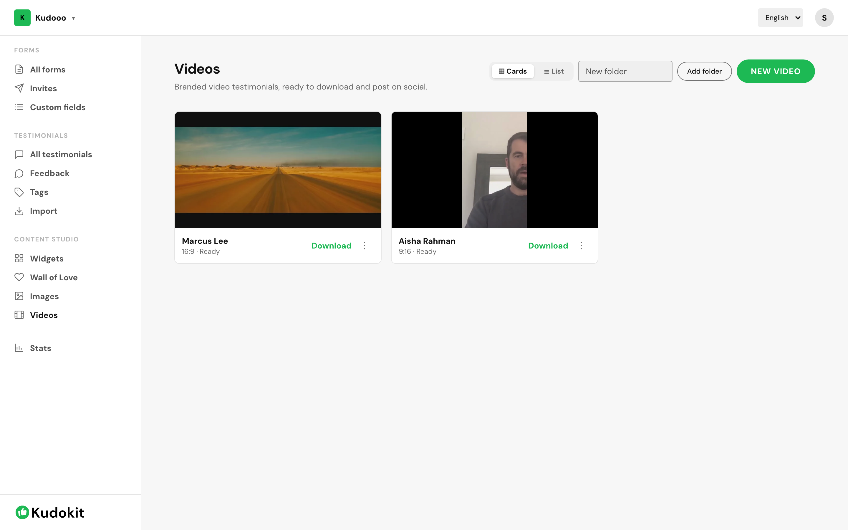848x530 pixels.
Task: Click the All forms document icon
Action: (19, 69)
